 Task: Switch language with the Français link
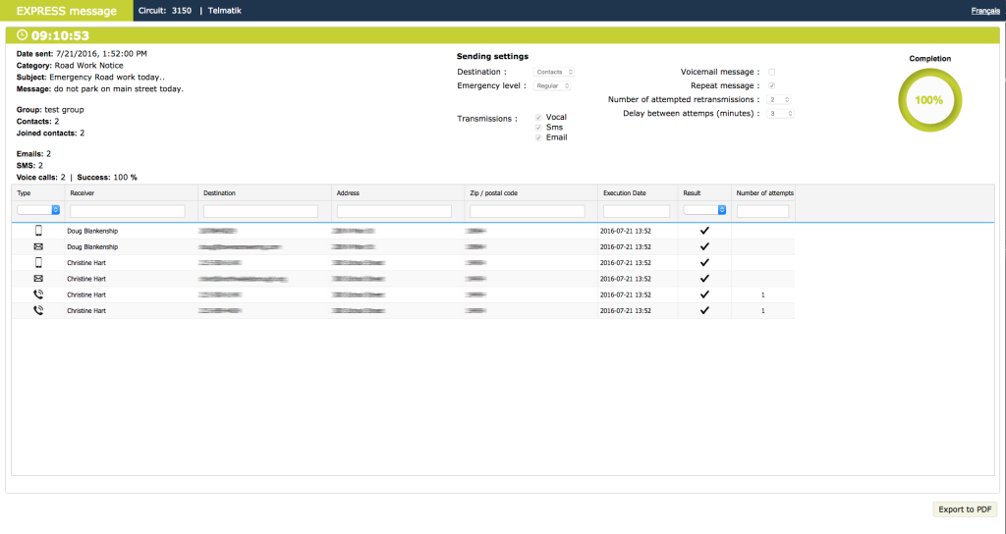click(985, 11)
